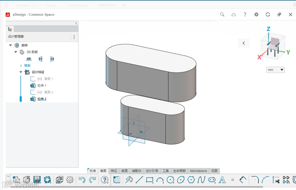Expand the 轴系 tree node
The image size is (296, 190).
tap(21, 66)
